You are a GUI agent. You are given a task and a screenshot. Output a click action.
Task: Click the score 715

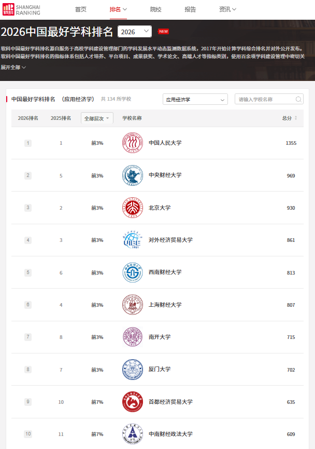(x=291, y=337)
